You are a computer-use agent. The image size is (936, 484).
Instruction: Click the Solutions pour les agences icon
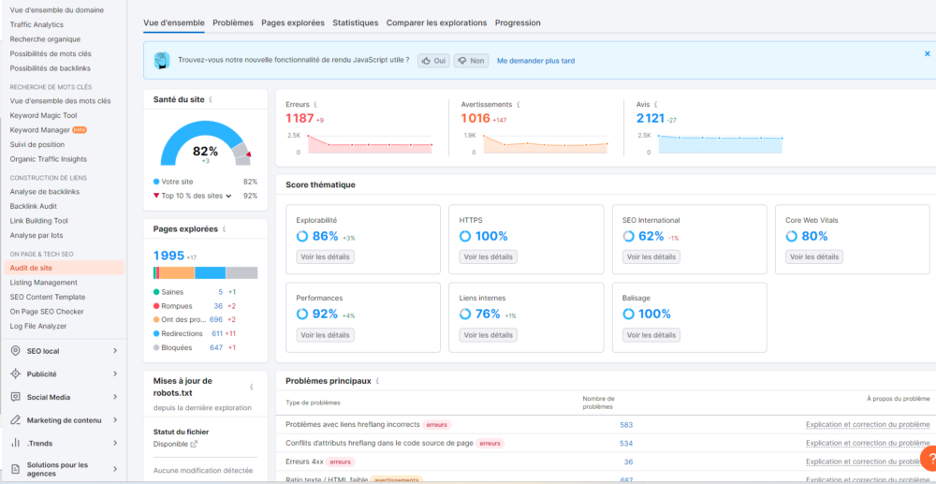point(16,469)
